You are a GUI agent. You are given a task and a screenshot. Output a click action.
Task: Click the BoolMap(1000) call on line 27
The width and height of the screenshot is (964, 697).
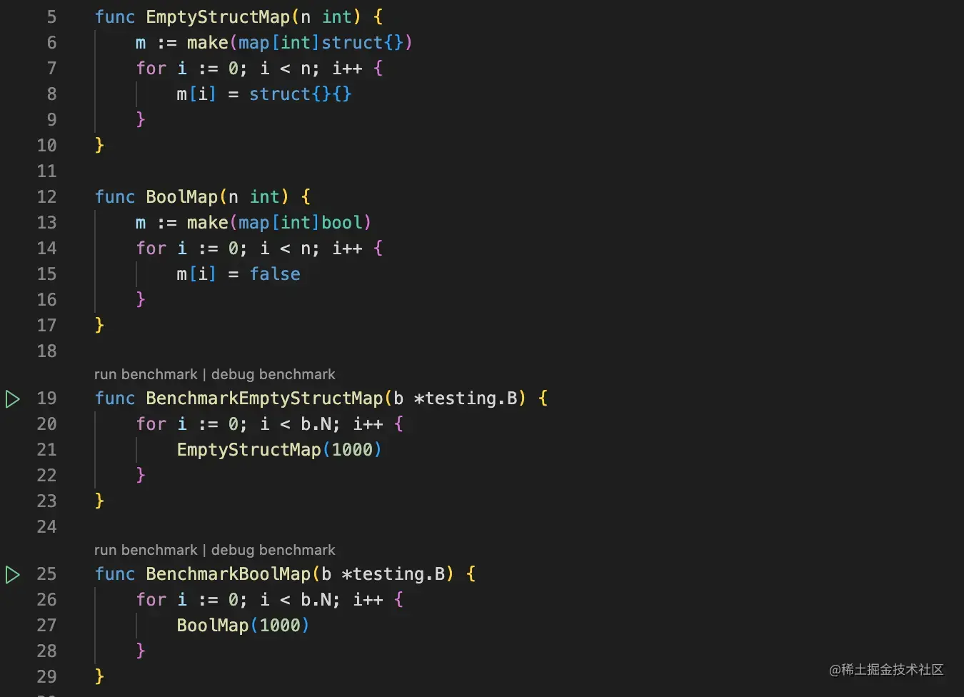point(243,626)
